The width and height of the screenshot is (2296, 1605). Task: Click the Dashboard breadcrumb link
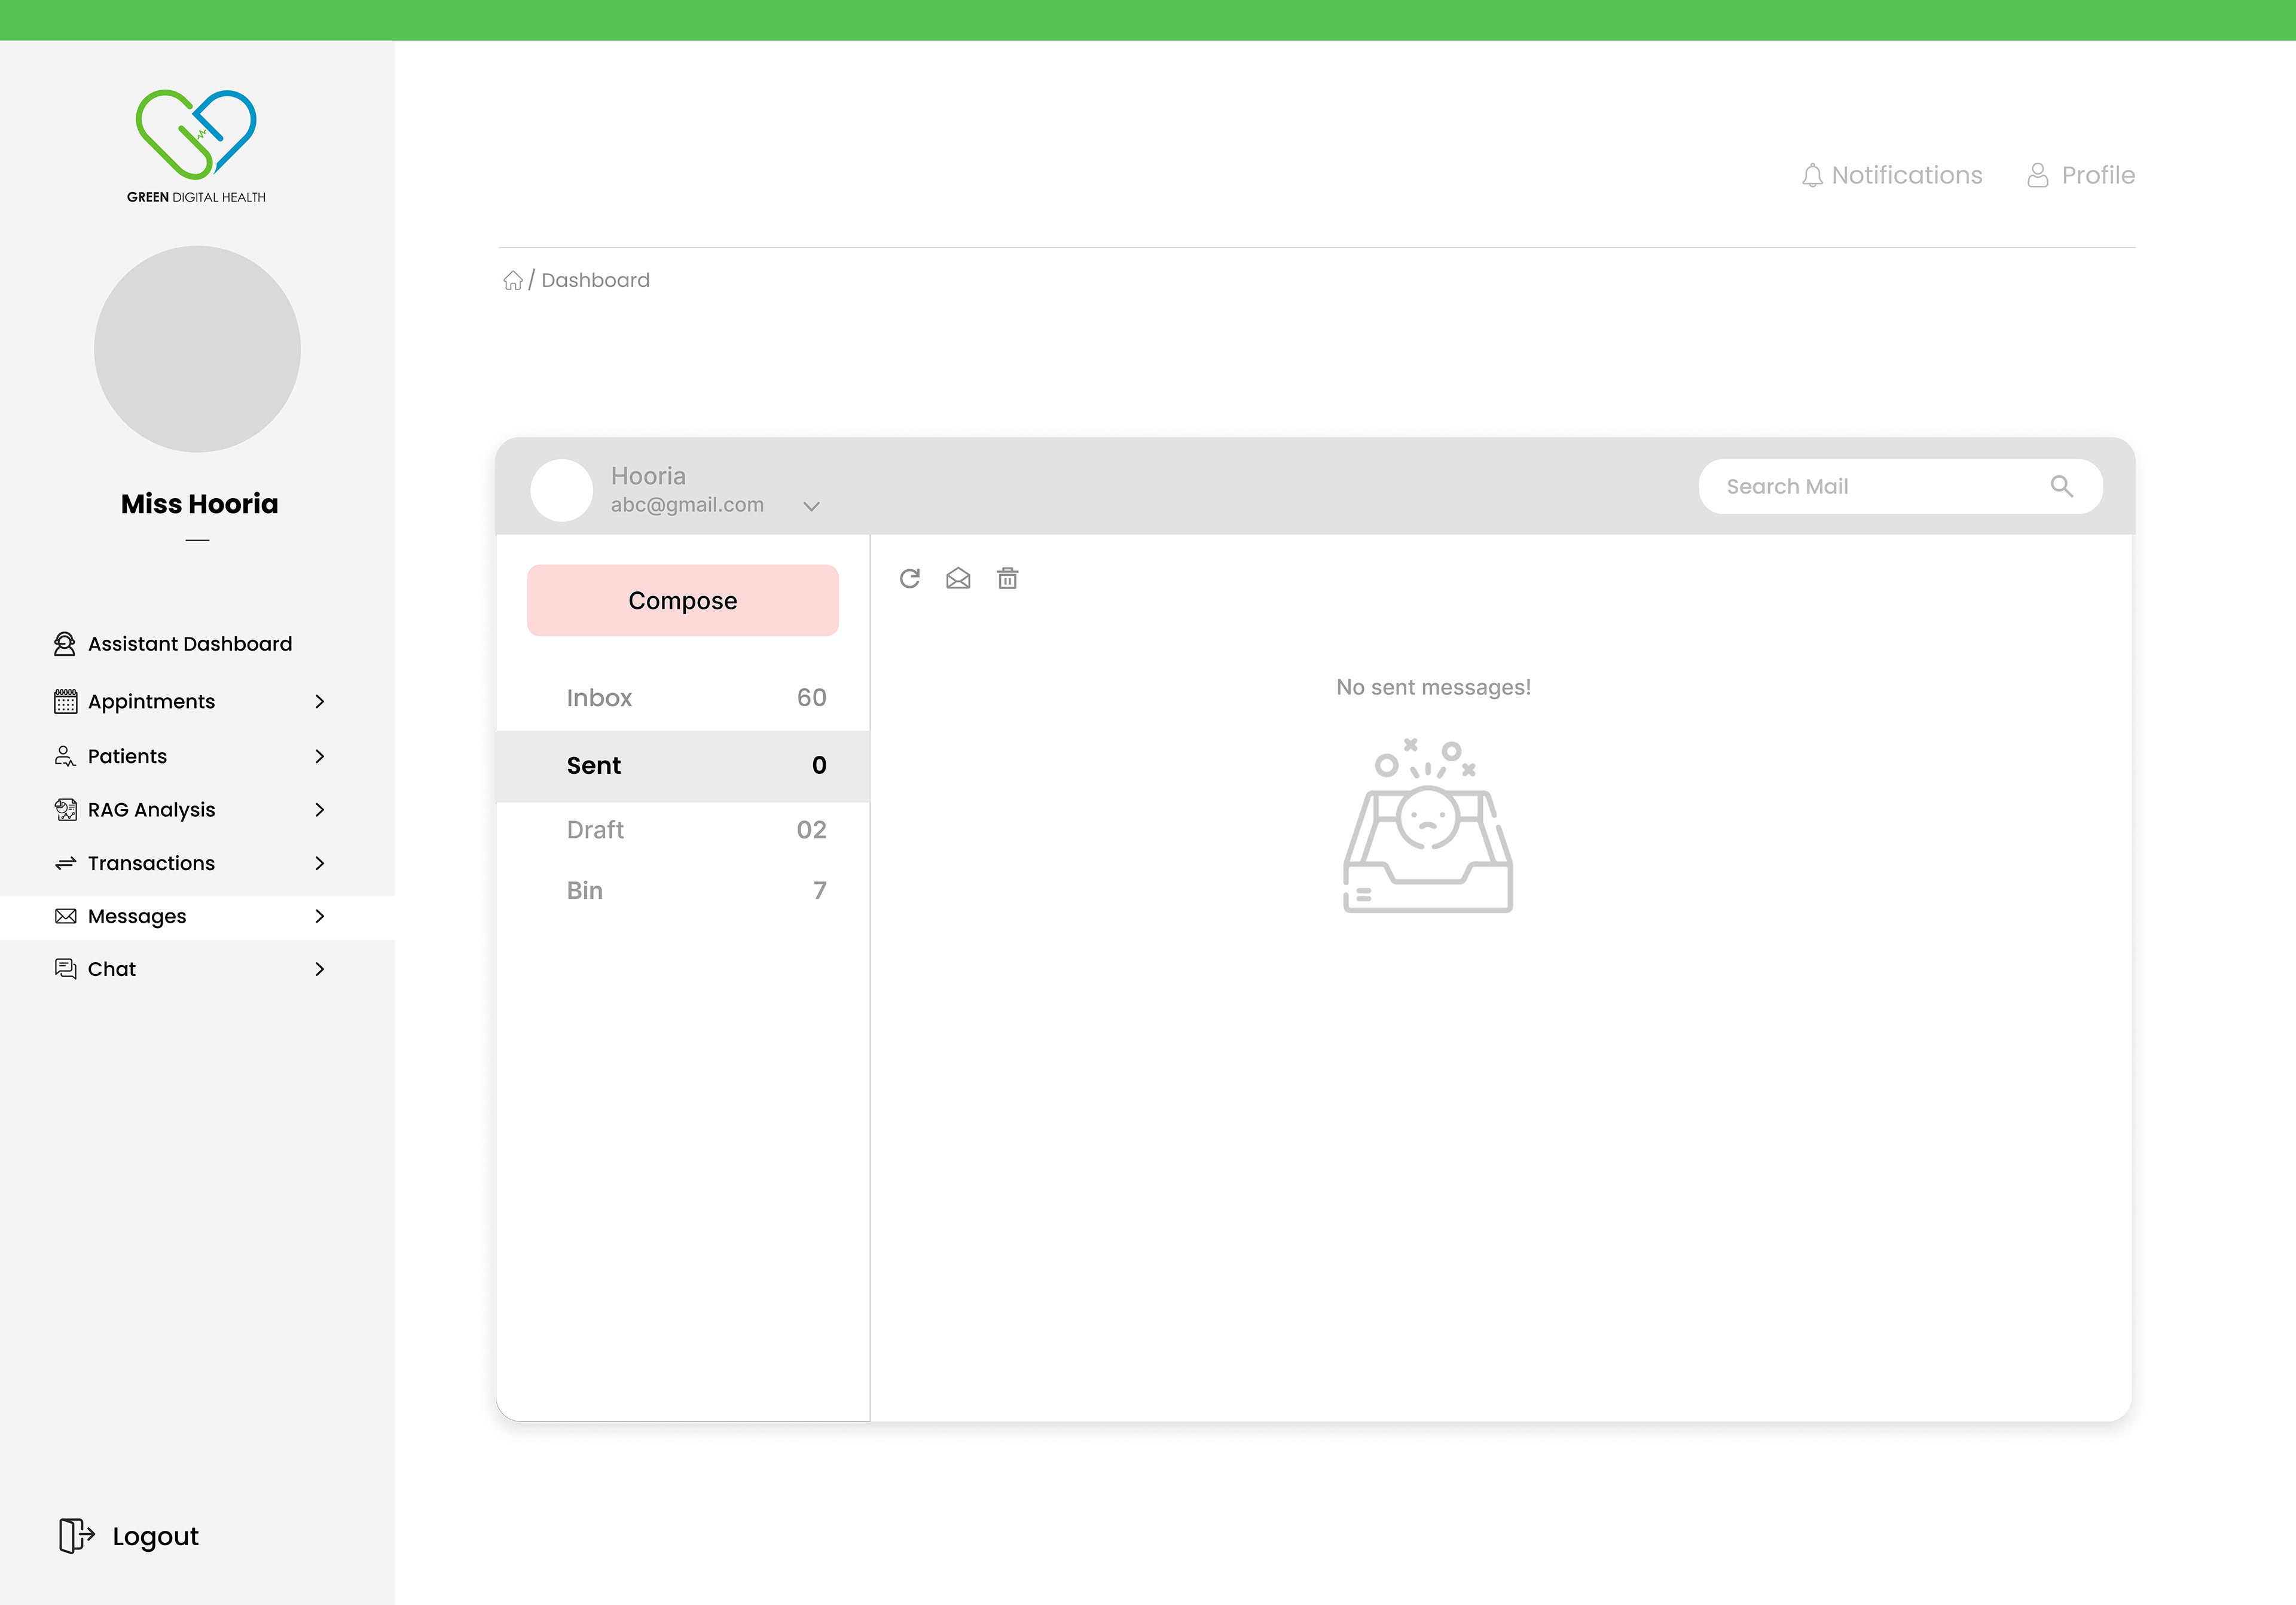tap(595, 281)
